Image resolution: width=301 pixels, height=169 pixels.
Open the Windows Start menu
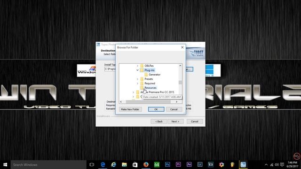(x=5, y=165)
